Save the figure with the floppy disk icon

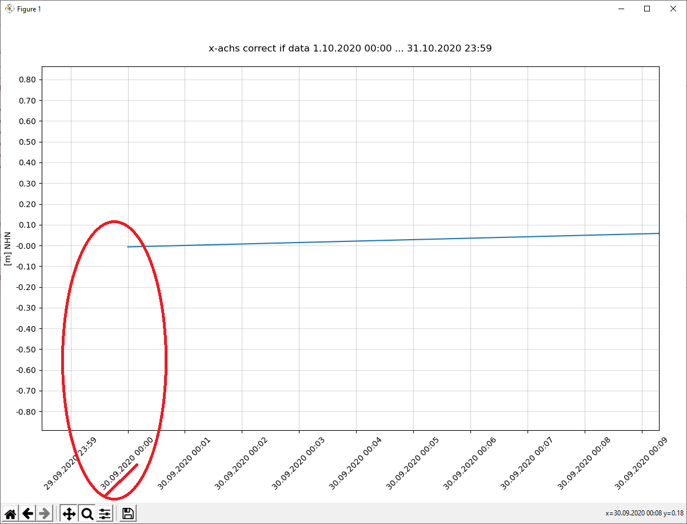pyautogui.click(x=127, y=513)
